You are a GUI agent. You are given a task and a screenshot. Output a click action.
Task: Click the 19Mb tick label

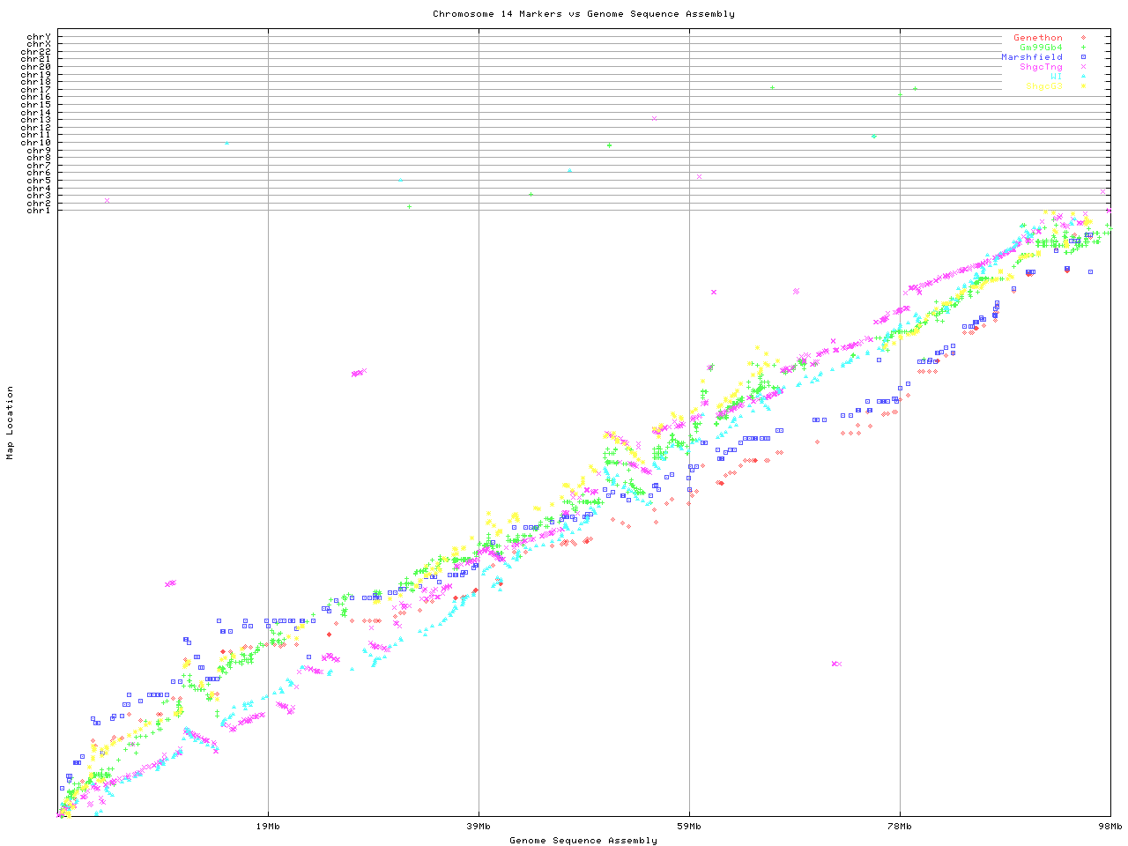click(268, 827)
